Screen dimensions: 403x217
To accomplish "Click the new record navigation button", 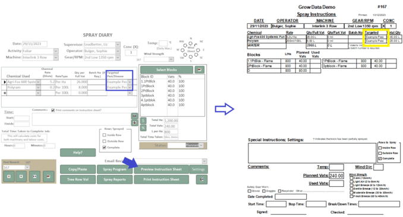I will (x=34, y=177).
